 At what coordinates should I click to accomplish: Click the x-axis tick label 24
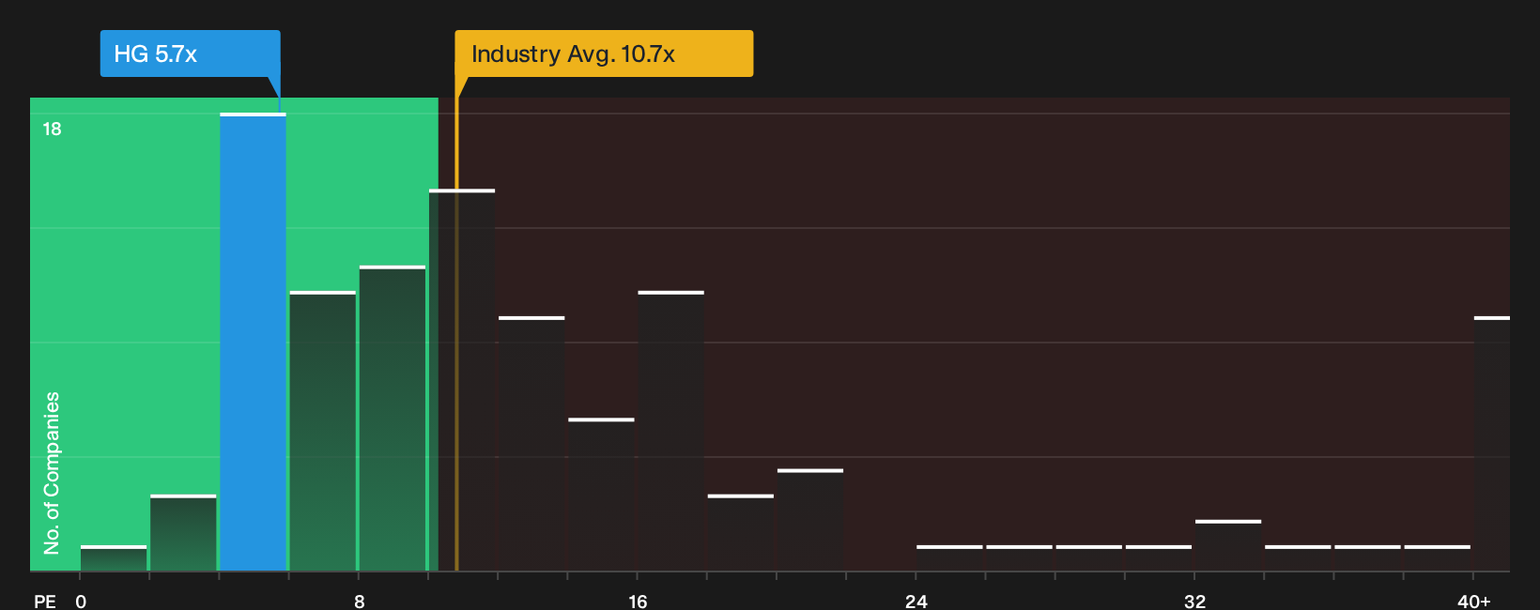coord(916,601)
